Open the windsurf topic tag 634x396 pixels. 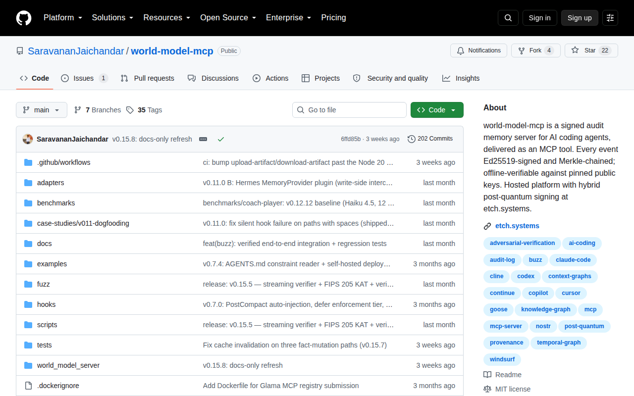tap(502, 359)
